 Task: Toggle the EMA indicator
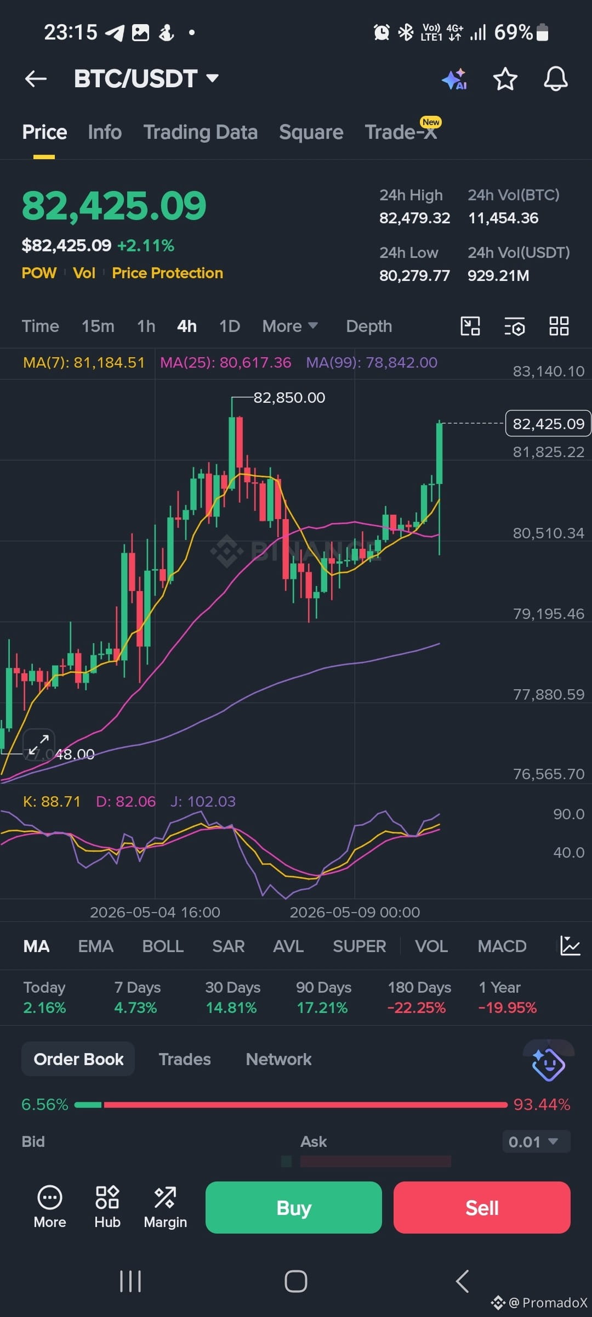[96, 946]
